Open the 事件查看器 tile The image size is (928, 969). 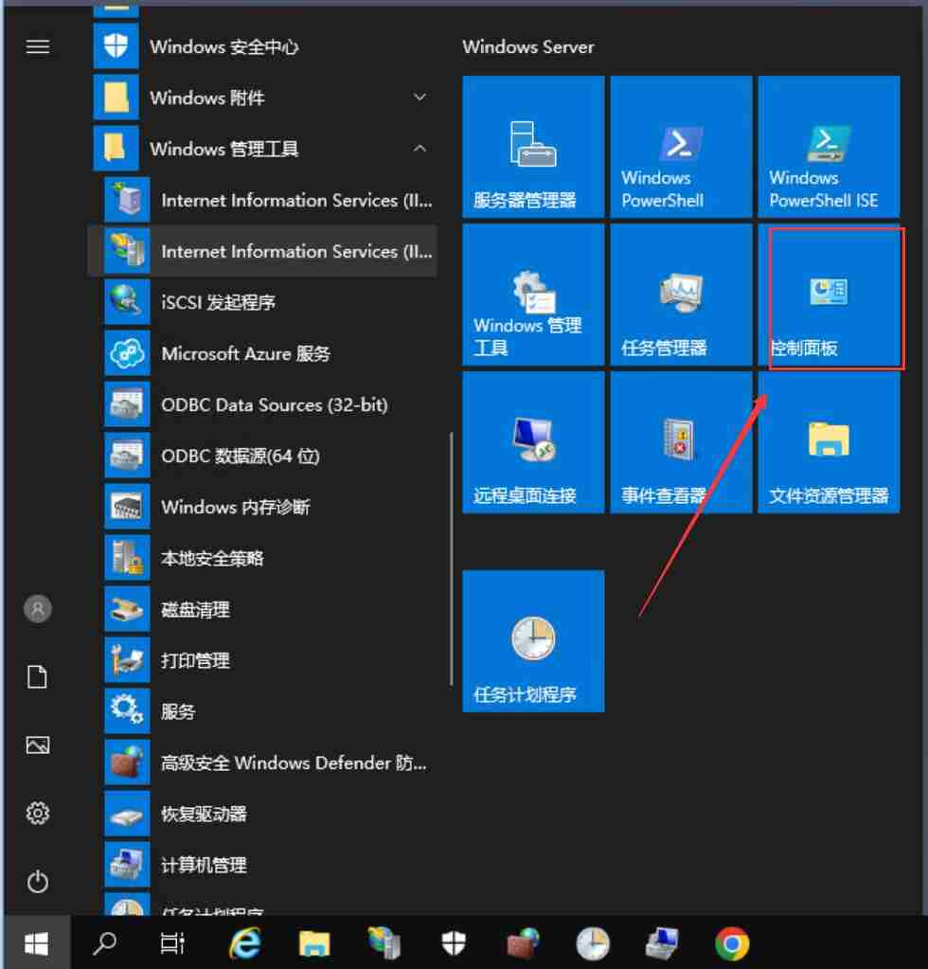click(x=681, y=443)
